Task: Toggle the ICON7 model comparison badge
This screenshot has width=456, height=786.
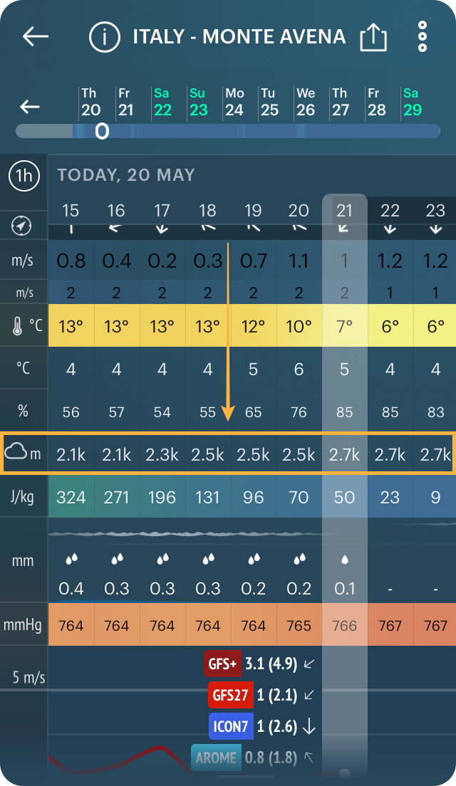Action: pos(230,726)
